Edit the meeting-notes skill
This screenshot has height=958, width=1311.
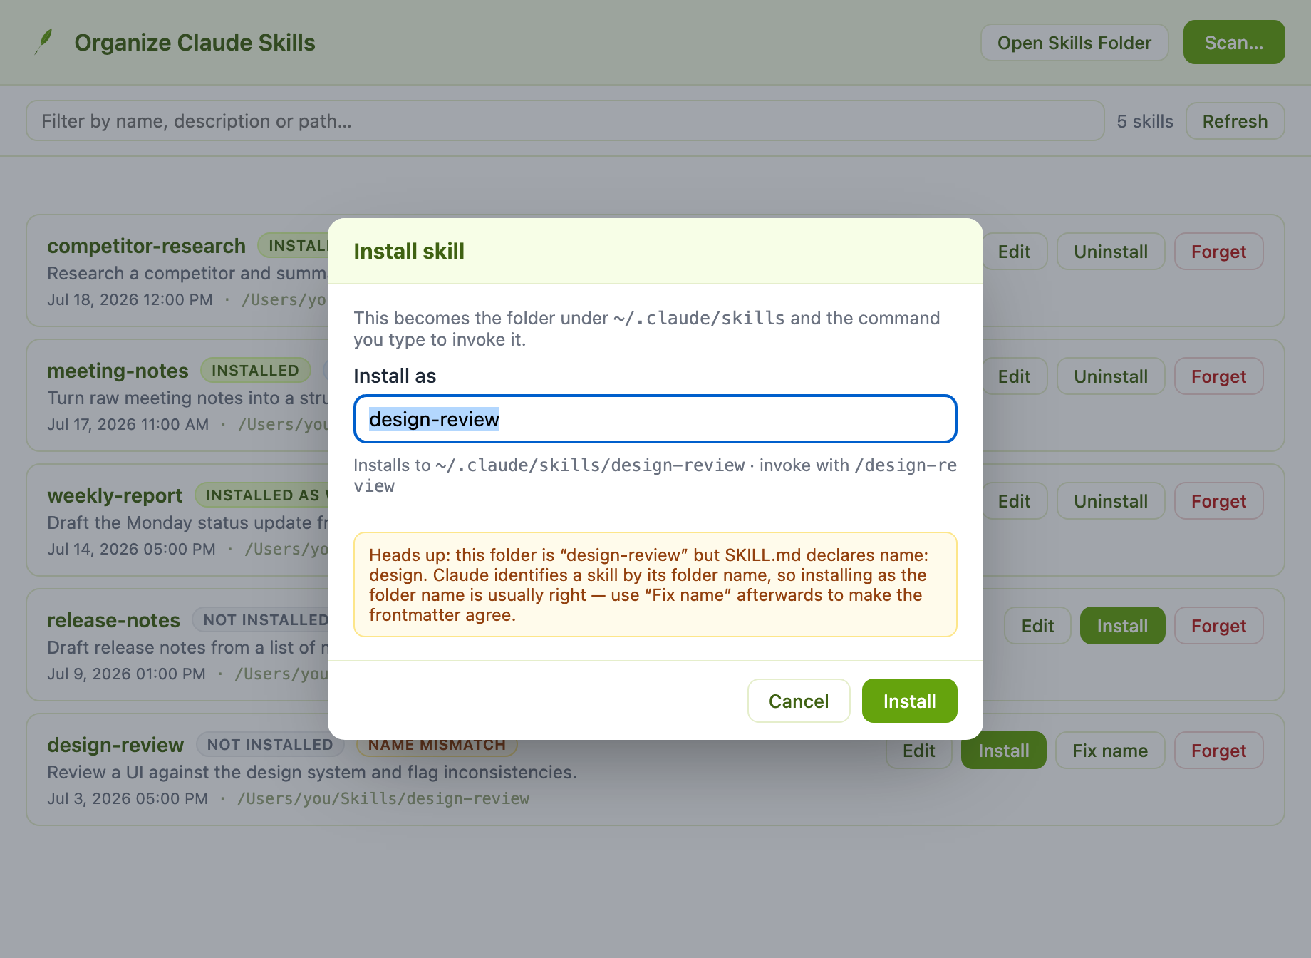[x=1014, y=376]
